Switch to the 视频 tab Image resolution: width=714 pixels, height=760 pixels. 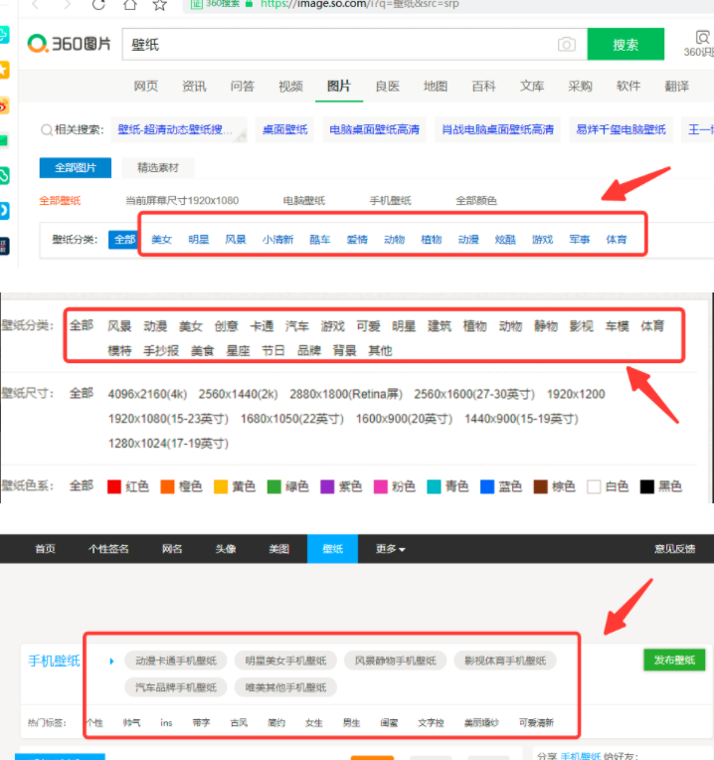(x=290, y=87)
